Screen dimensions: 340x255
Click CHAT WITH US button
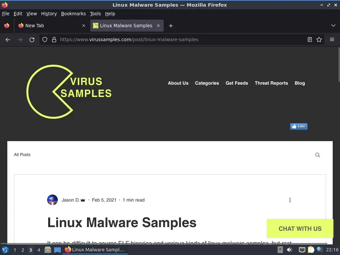[300, 228]
